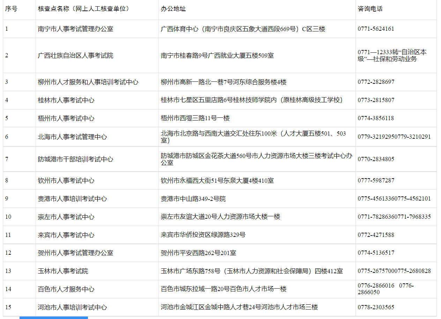
Task: Click the phone number 0773-2815807
Action: (376, 100)
